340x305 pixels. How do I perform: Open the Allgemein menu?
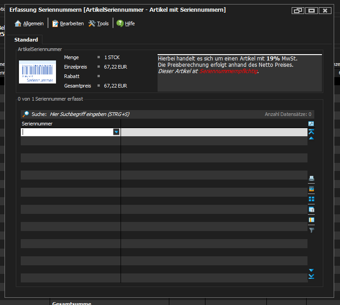point(29,23)
